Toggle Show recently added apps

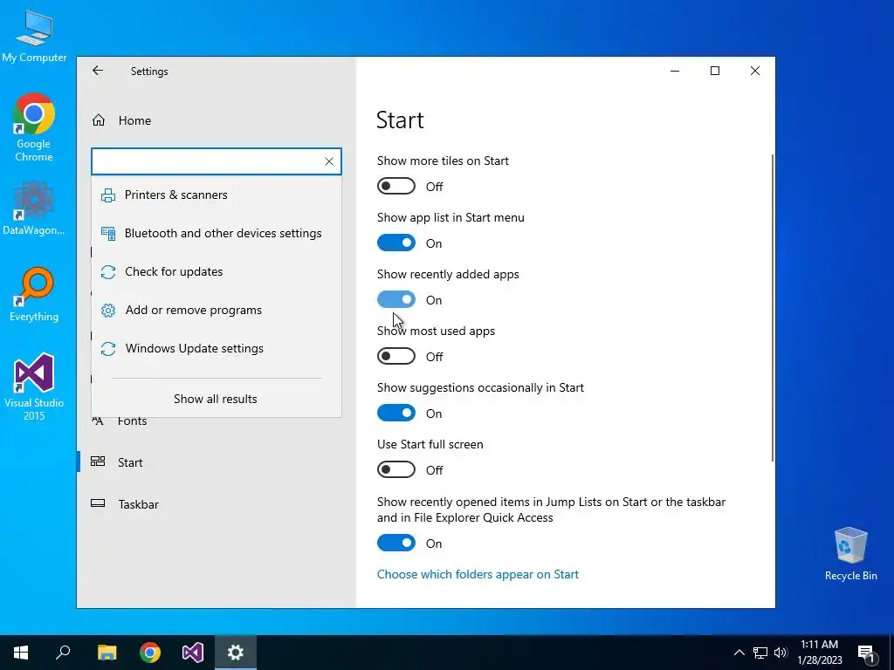pos(396,300)
